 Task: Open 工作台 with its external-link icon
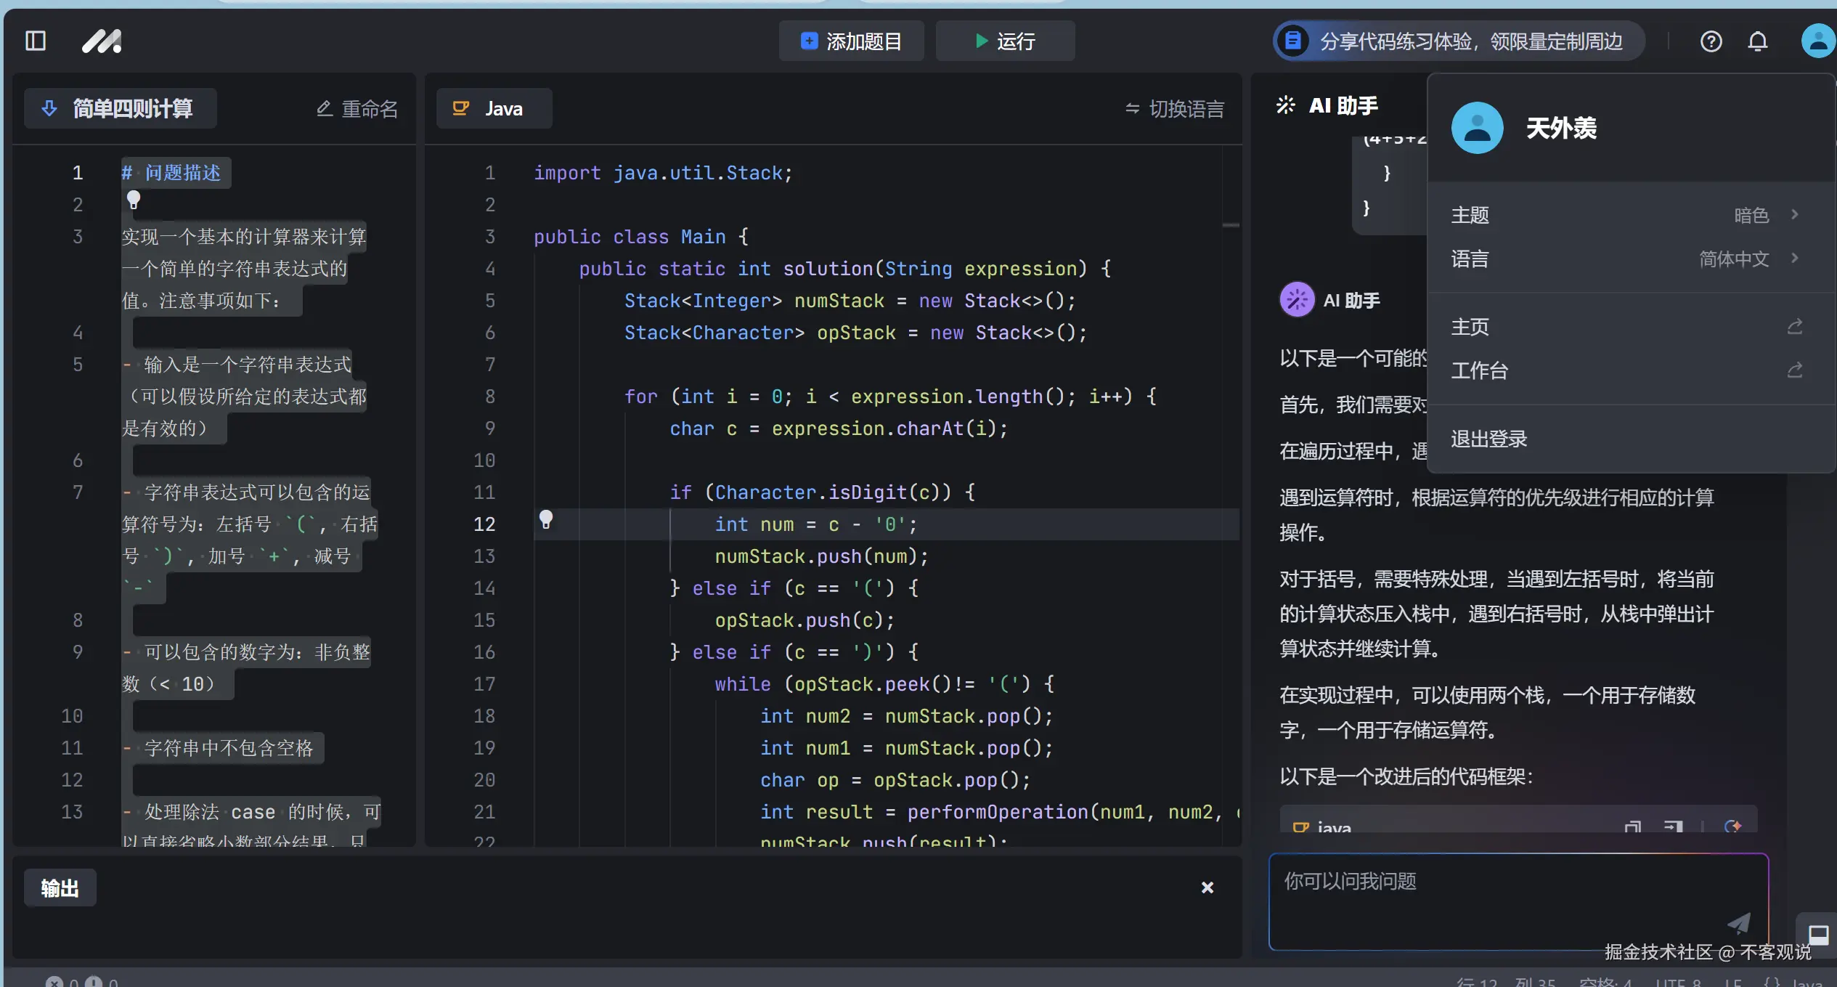1795,370
